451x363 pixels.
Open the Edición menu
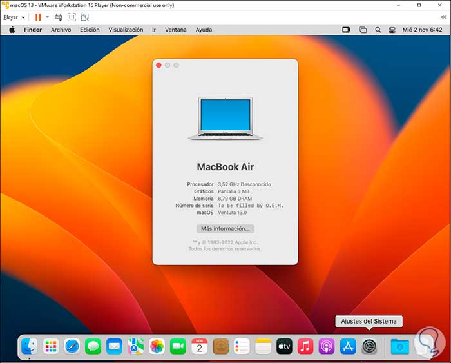[90, 30]
